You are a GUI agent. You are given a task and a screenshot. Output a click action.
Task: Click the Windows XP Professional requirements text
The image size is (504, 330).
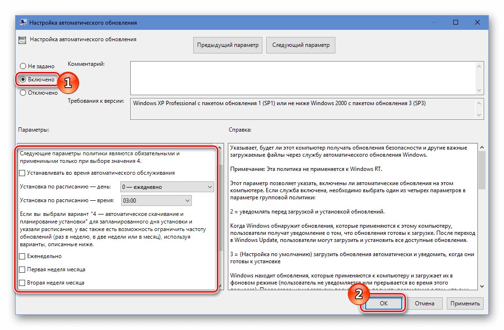[279, 104]
